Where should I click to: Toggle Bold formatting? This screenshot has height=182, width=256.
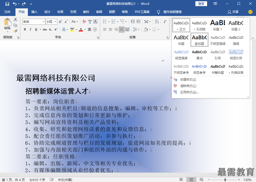point(25,29)
